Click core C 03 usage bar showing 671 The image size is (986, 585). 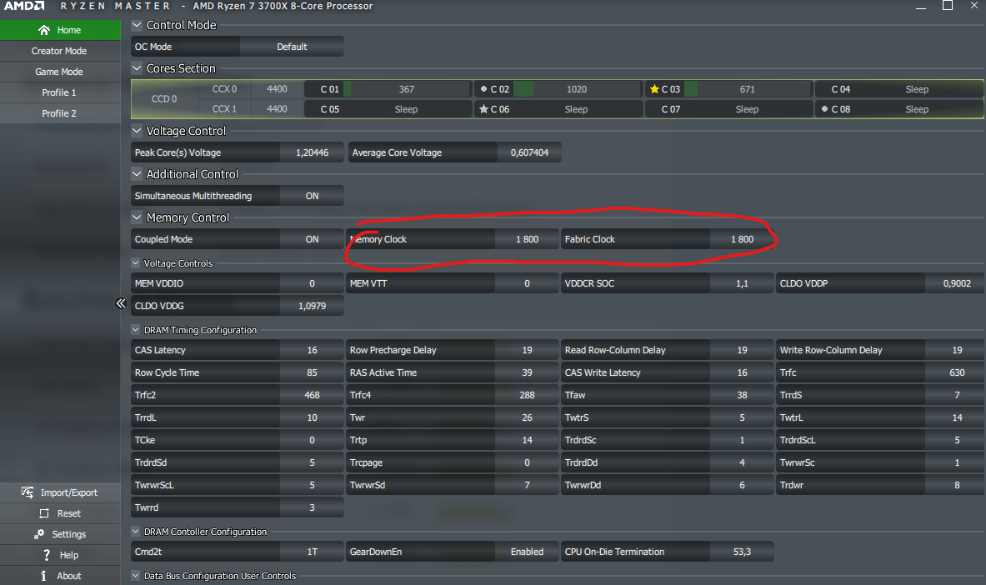coord(748,89)
